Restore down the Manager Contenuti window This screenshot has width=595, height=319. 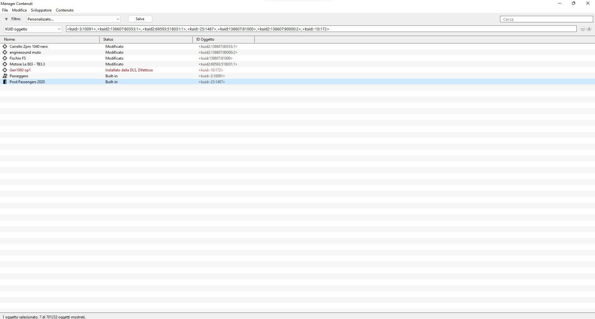(x=574, y=3)
